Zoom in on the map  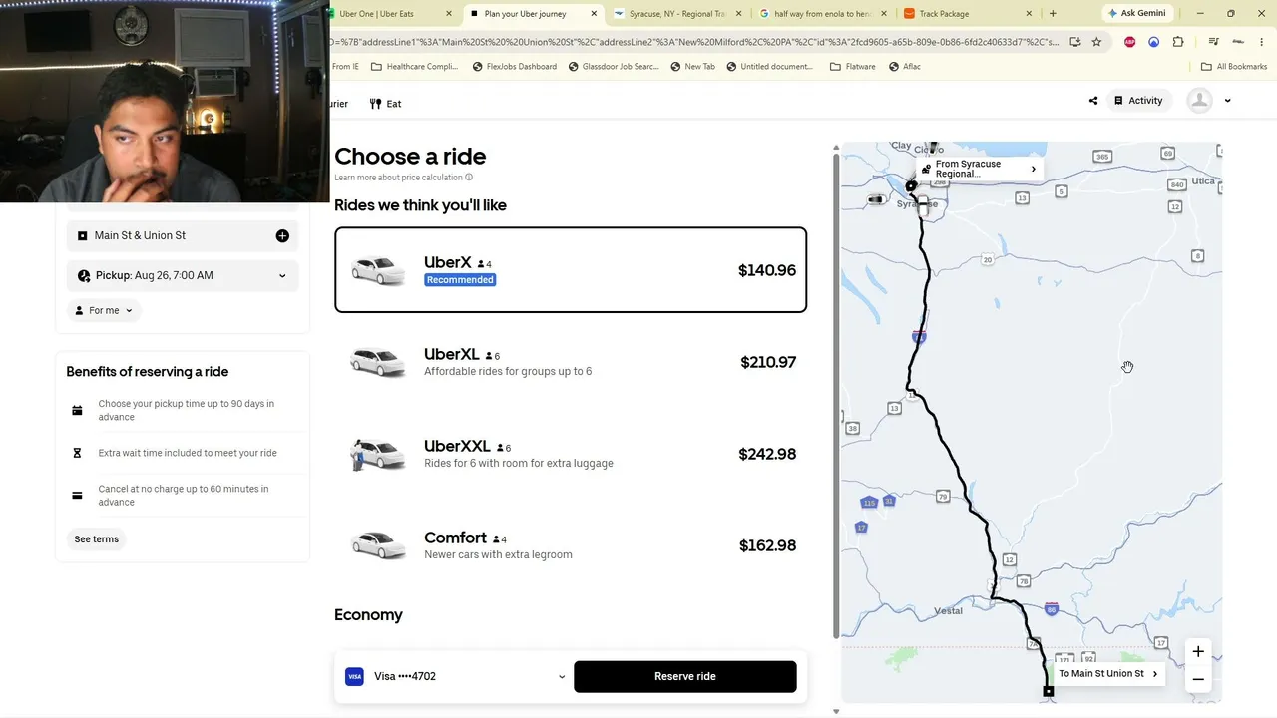click(x=1198, y=651)
